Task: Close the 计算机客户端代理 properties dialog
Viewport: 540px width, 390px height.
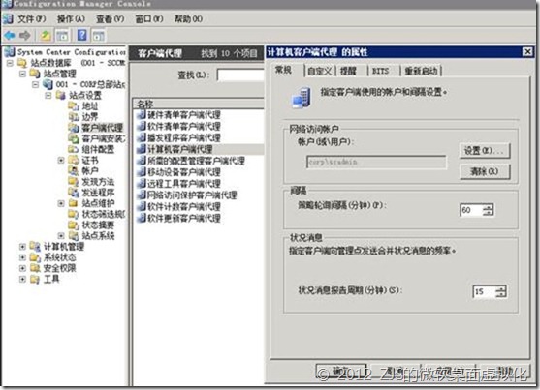Action: pos(527,52)
